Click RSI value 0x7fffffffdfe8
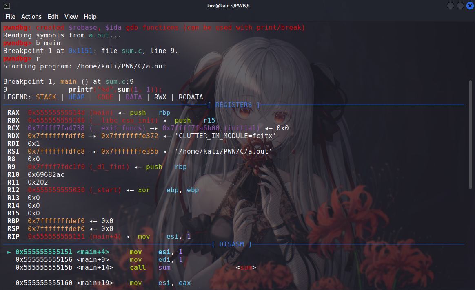The height and width of the screenshot is (290, 475). point(56,151)
